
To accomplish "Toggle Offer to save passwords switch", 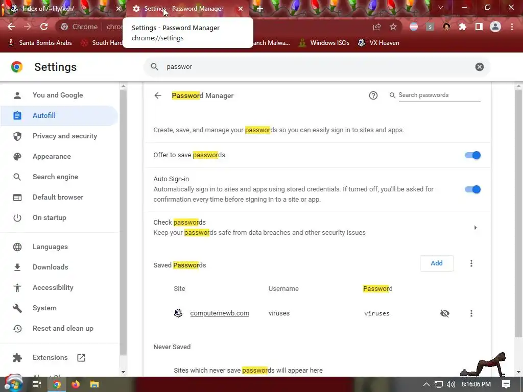I will point(472,155).
